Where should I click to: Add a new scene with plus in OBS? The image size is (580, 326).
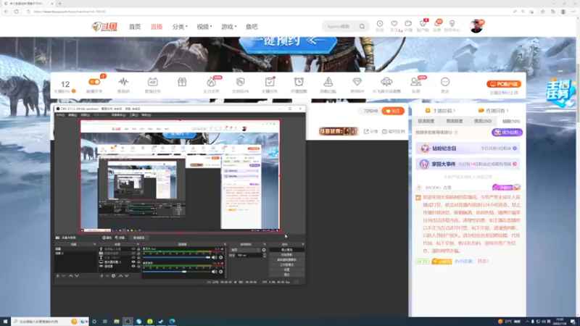tap(58, 276)
